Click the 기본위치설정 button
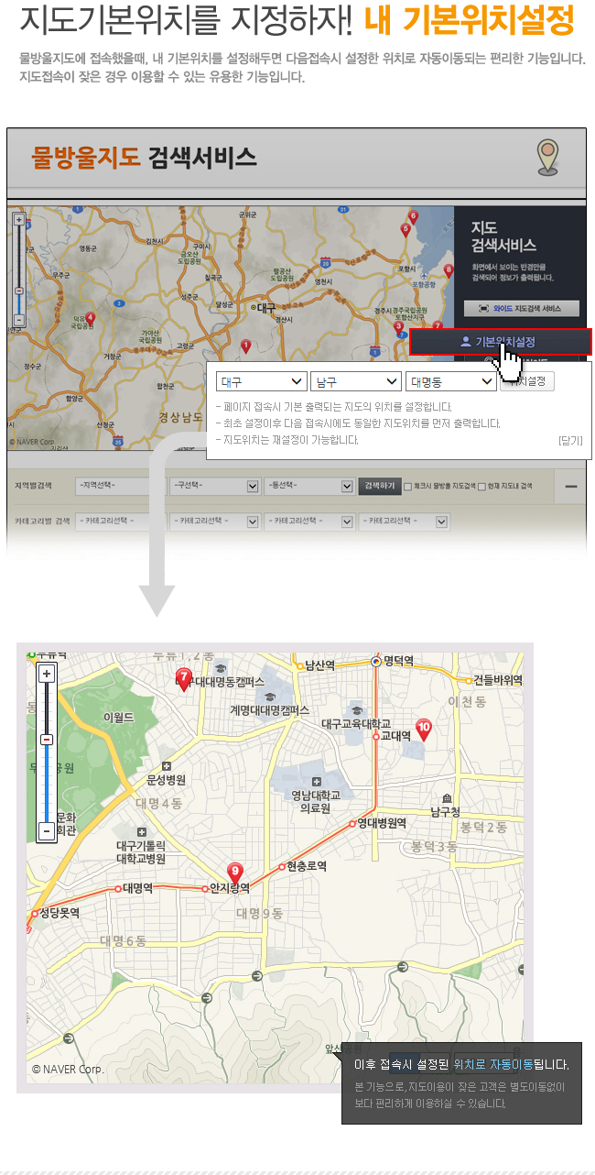This screenshot has height=1175, width=595. [501, 342]
